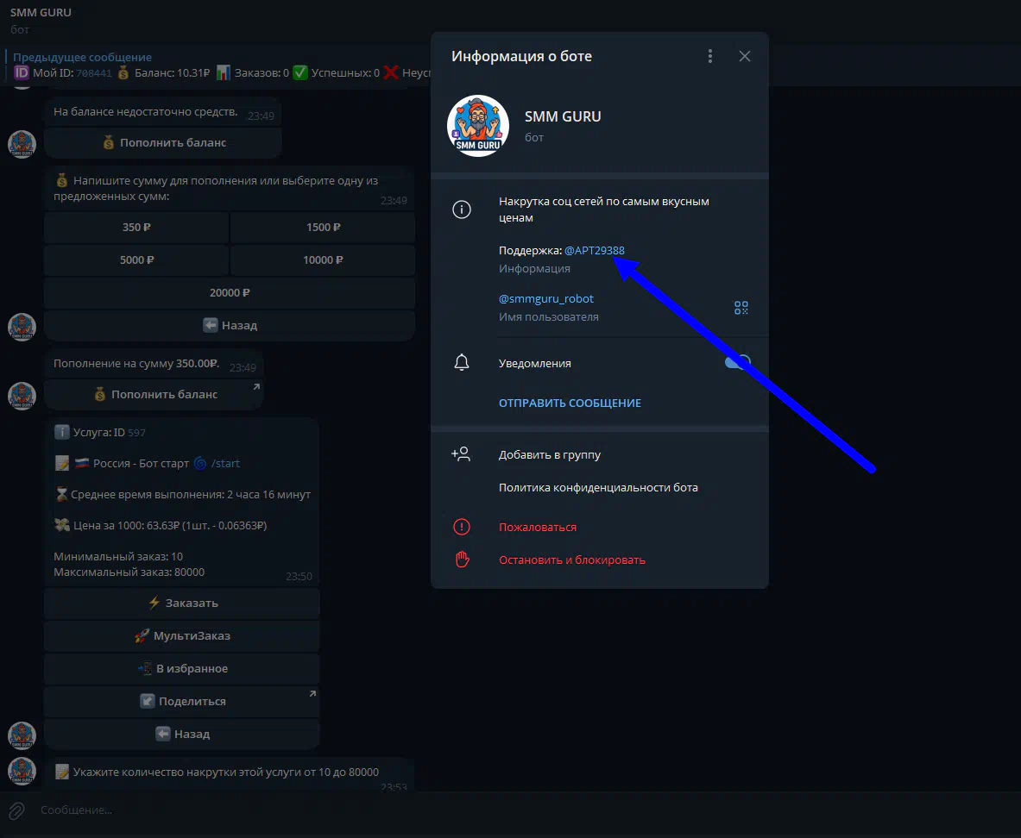1021x838 pixels.
Task: Click the message На балансе недостаточно средств
Action: [146, 112]
